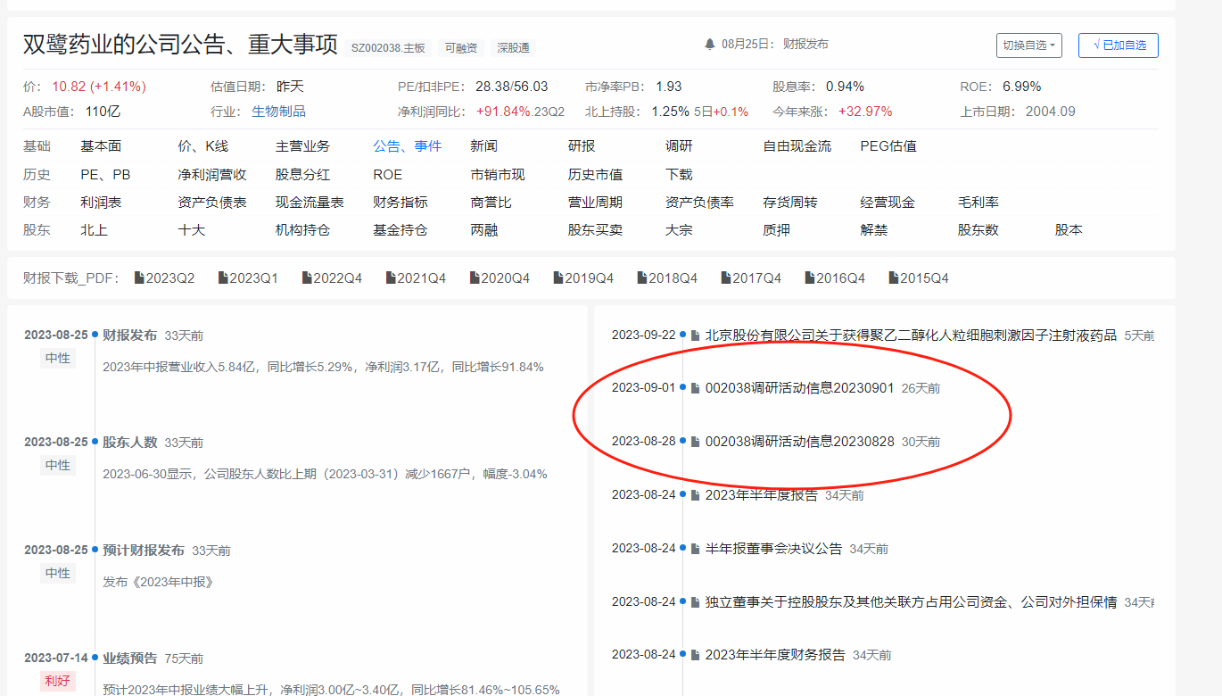Open the 2023Q1 report PDF icon
1222x696 pixels.
coord(223,278)
